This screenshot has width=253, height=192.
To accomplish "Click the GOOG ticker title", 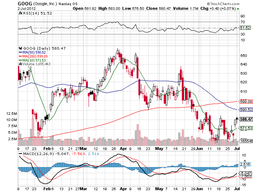I will coord(25,4).
